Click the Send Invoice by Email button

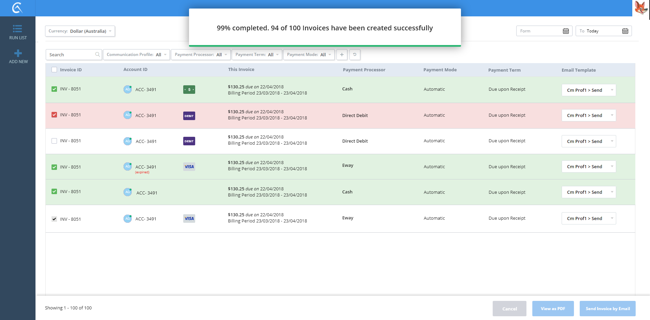click(607, 309)
